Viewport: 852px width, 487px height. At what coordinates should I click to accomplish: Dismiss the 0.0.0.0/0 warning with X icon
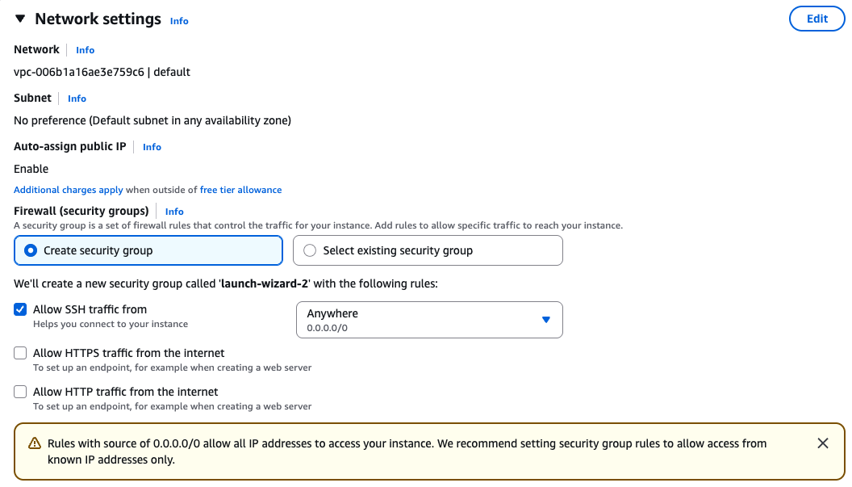(823, 443)
